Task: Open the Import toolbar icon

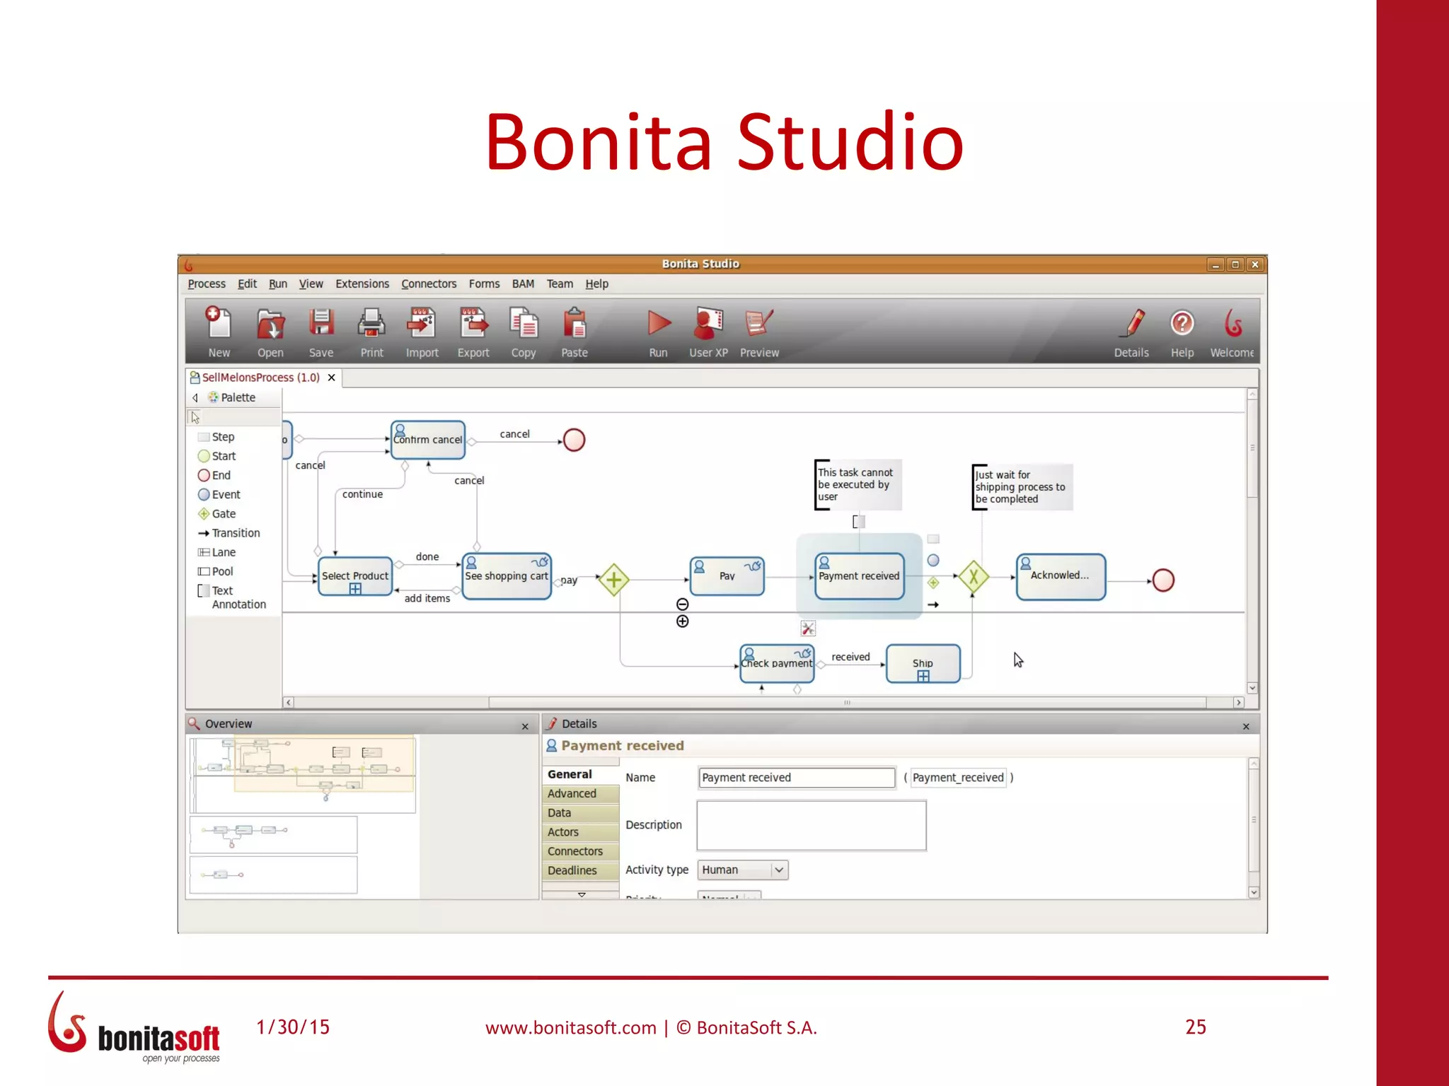Action: point(422,325)
